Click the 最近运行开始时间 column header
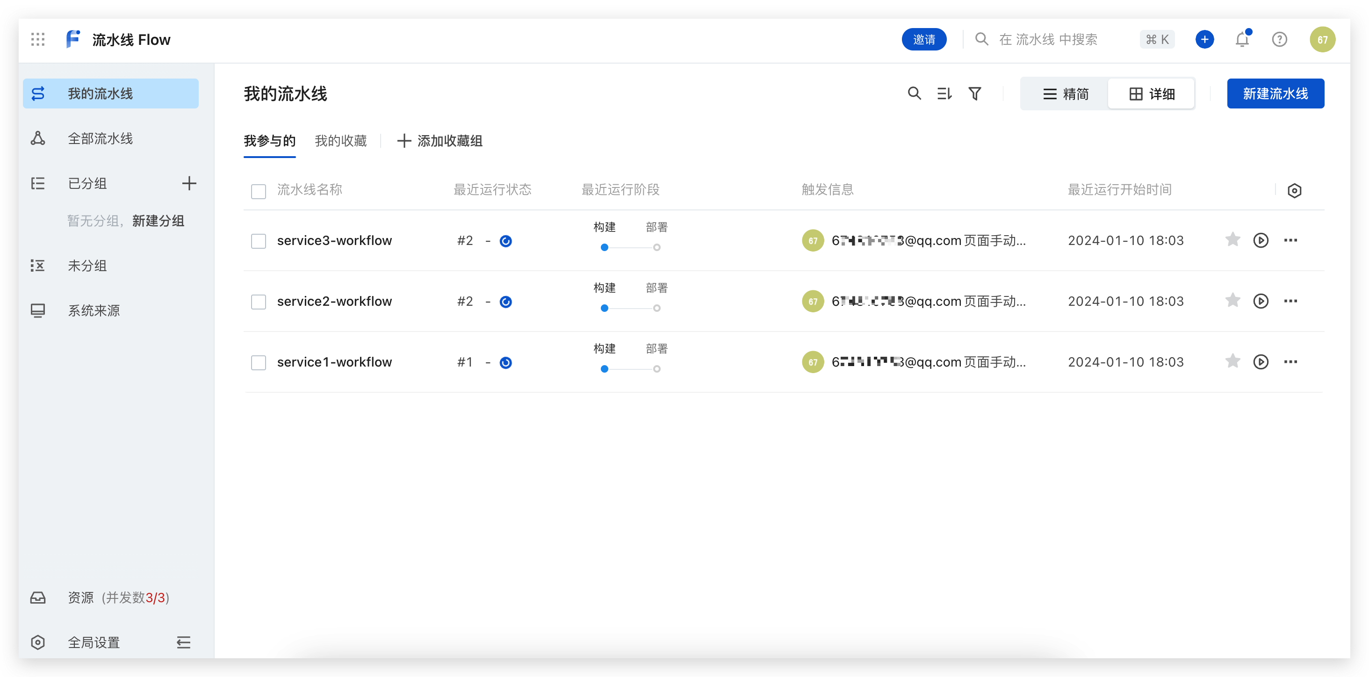Screen dimensions: 1369x677 click(1120, 190)
